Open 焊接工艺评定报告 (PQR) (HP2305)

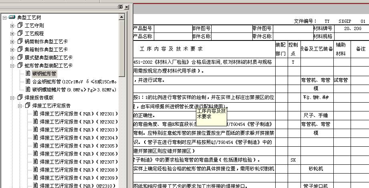[79, 146]
